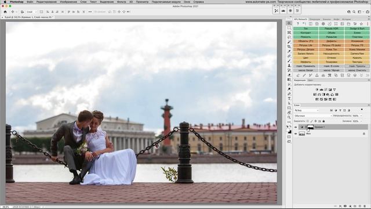Open the blend mode dropdown (Обычные)
The height and width of the screenshot is (209, 371).
coord(313,116)
